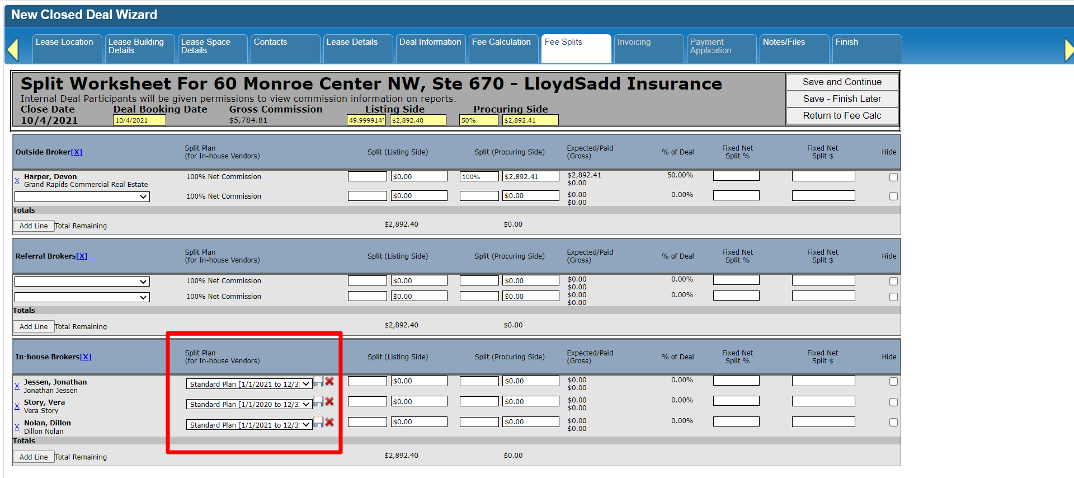Click left yellow arrow to scroll wizard tabs
The height and width of the screenshot is (478, 1074).
point(13,49)
